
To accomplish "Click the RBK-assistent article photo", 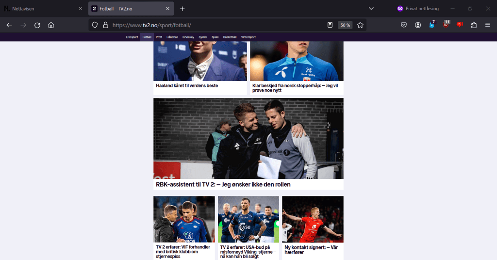I will tap(248, 138).
